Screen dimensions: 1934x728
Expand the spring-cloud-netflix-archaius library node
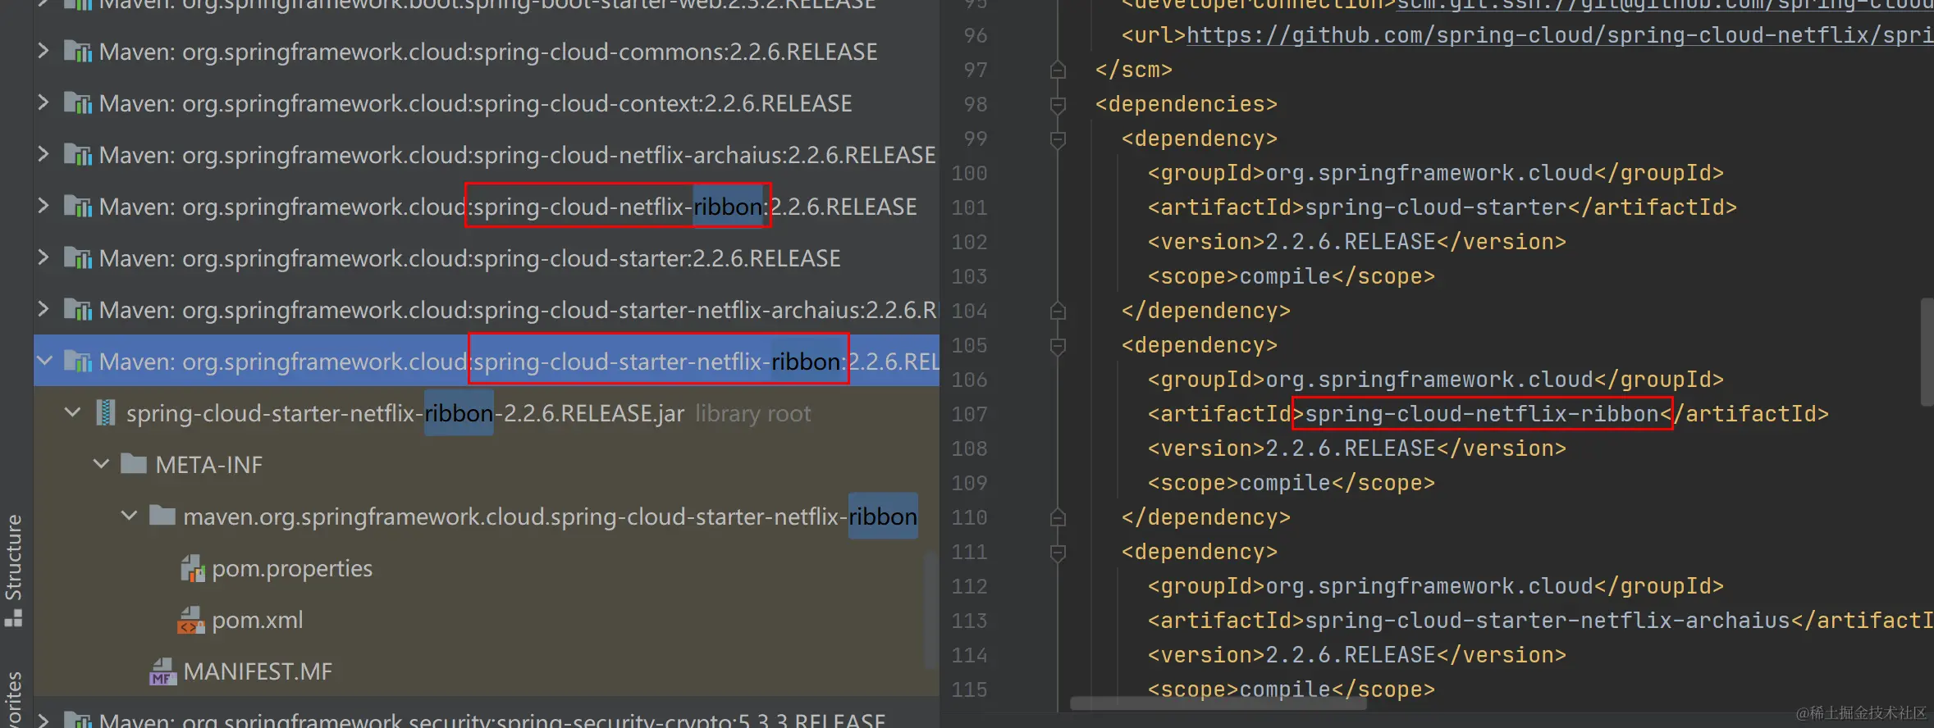tap(43, 154)
